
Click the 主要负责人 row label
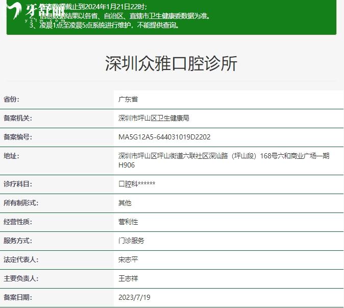point(21,278)
